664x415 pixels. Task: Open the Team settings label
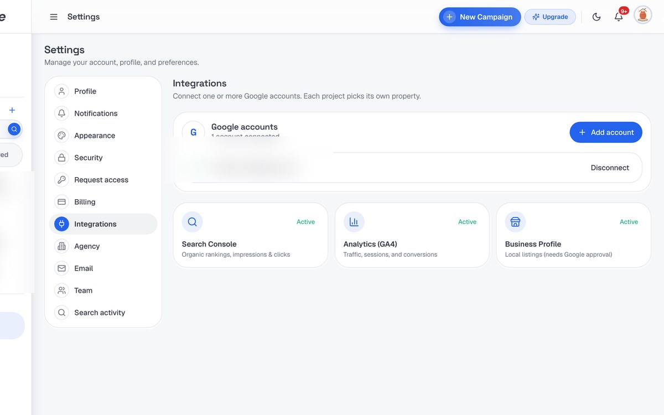click(83, 290)
